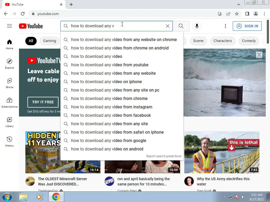Open the 'this is lethal' video thumbnail
The image size is (270, 202).
pyautogui.click(x=222, y=152)
